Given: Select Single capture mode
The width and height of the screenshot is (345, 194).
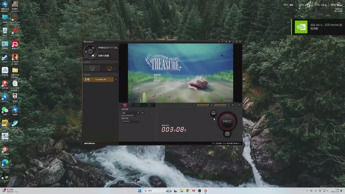Looking at the screenshot, I should (x=109, y=68).
